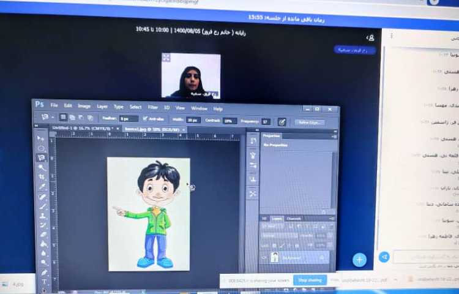Open the Image menu
The height and width of the screenshot is (294, 459).
(x=84, y=106)
